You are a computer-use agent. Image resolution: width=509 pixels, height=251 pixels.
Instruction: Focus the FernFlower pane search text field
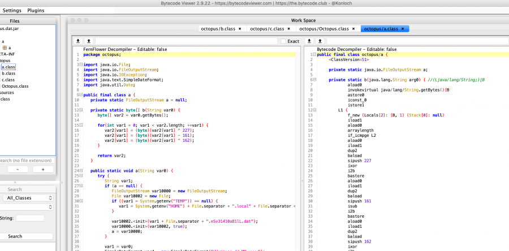[186, 41]
